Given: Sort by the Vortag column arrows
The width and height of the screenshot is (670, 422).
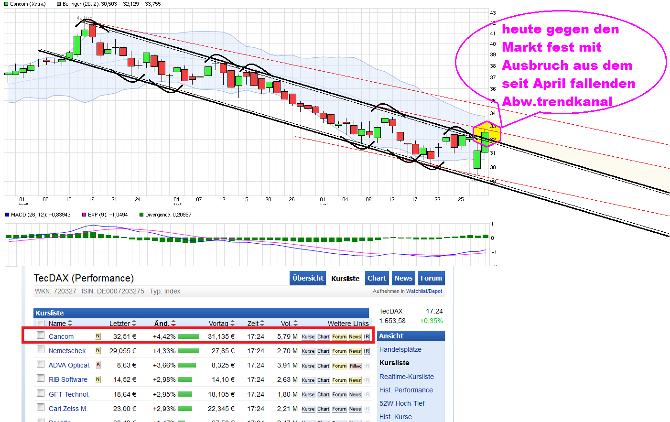Looking at the screenshot, I should coord(233,324).
